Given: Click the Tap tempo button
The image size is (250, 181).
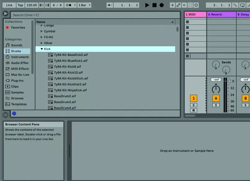Looking at the screenshot, I should click(x=20, y=5).
